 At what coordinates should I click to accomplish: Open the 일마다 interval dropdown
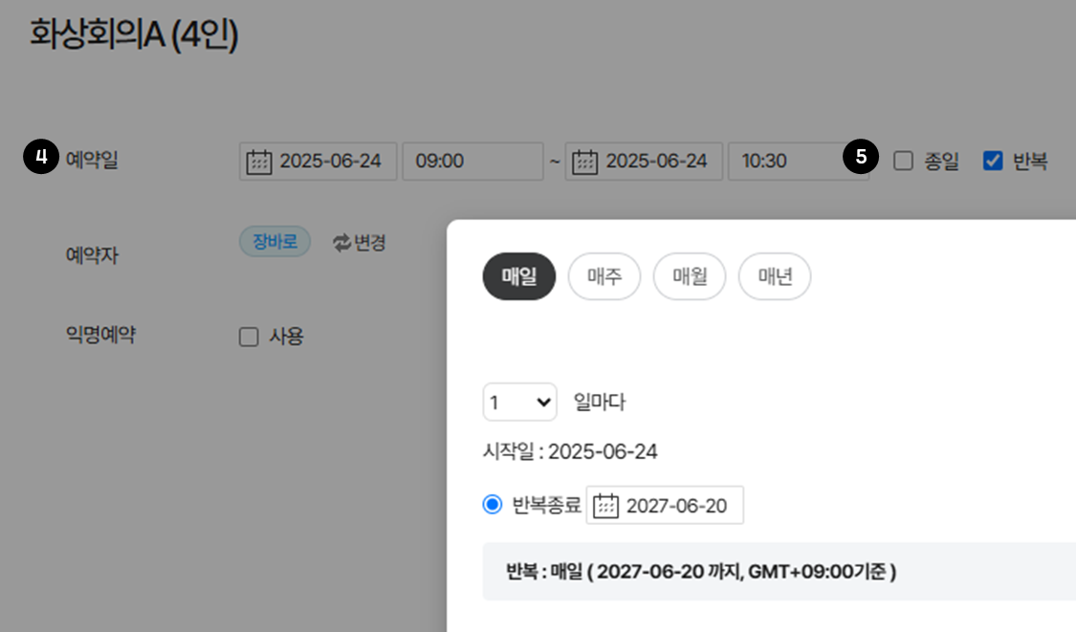tap(519, 403)
